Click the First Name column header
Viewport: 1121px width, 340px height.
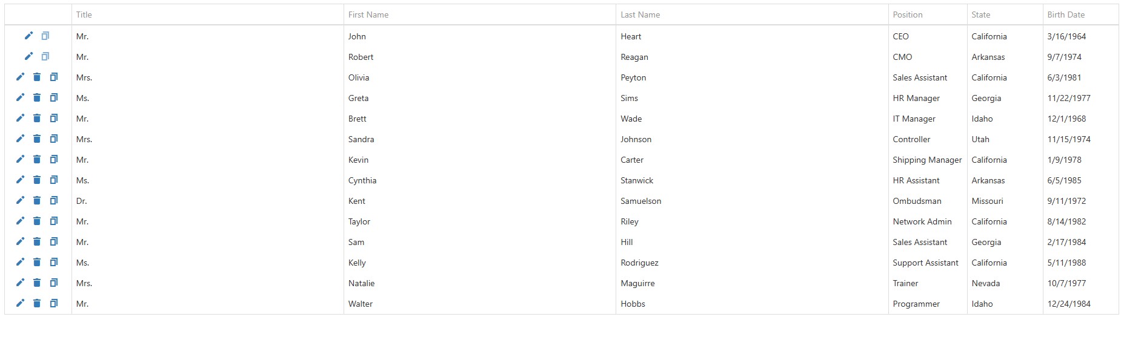[368, 15]
